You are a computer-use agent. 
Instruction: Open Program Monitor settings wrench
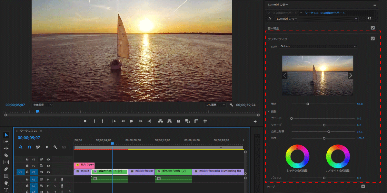(231, 105)
